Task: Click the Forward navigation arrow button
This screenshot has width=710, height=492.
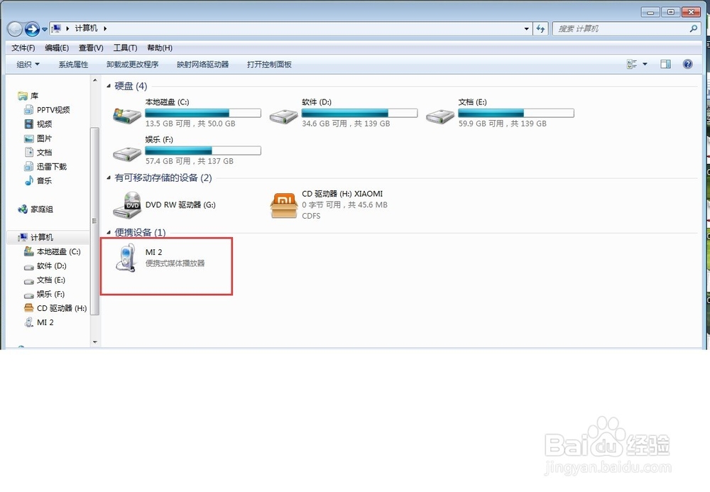Action: [x=32, y=29]
